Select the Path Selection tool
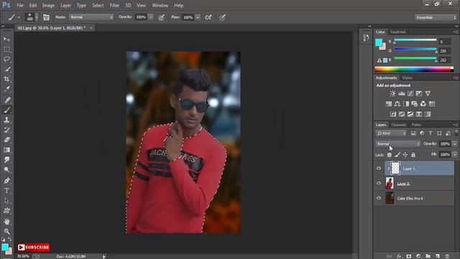The height and width of the screenshot is (259, 460). pyautogui.click(x=6, y=201)
